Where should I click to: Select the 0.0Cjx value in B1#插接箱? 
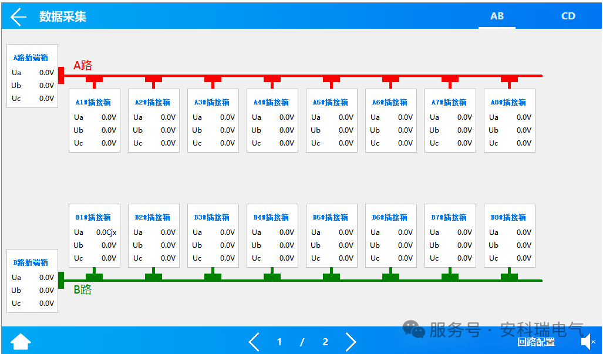pos(106,232)
